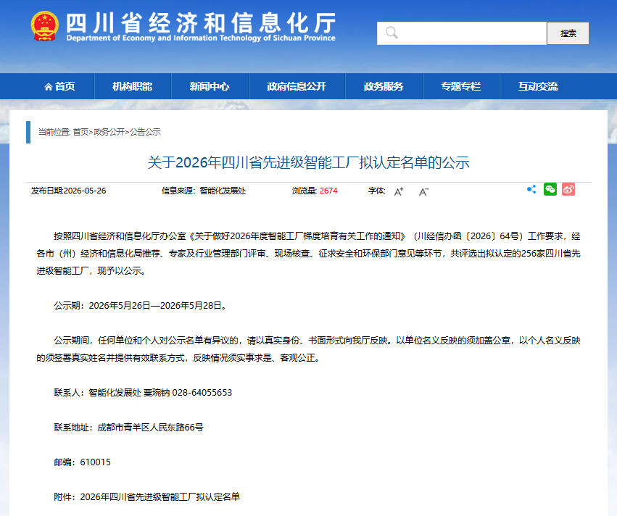Viewport: 617px width, 516px height.
Task: Click the article title heading
Action: (309, 162)
